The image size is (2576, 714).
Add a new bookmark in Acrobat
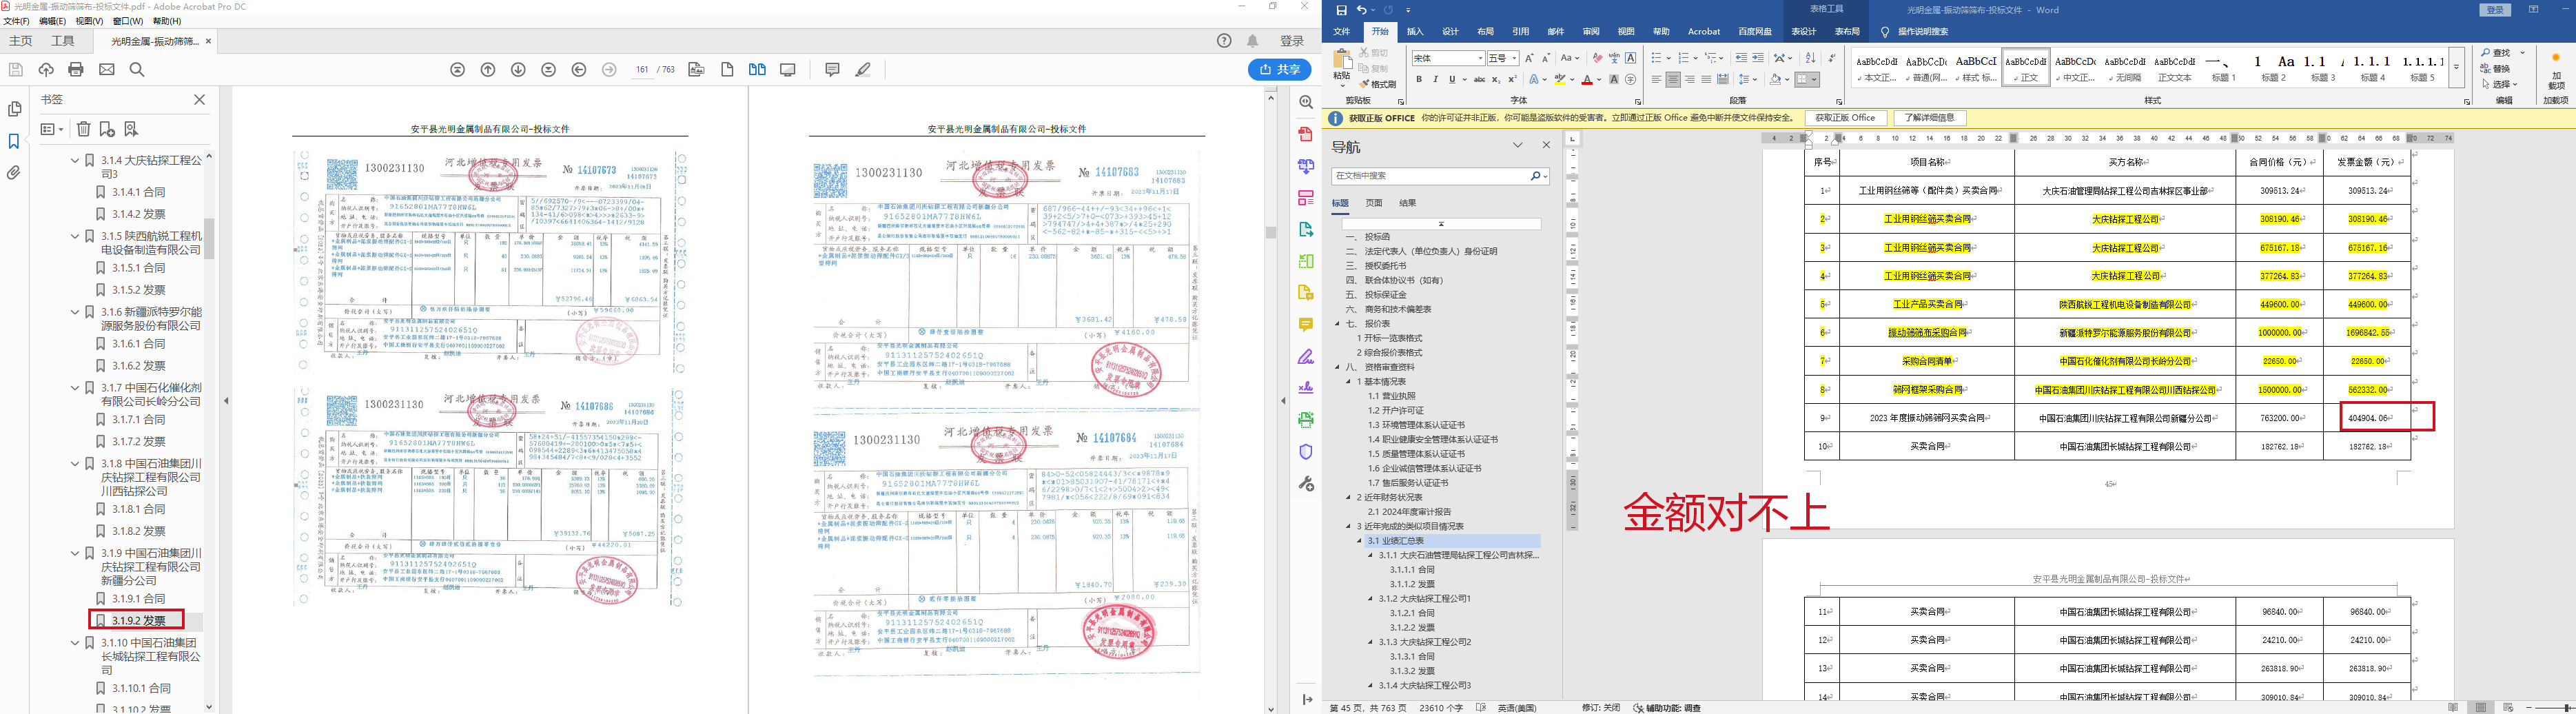[107, 129]
